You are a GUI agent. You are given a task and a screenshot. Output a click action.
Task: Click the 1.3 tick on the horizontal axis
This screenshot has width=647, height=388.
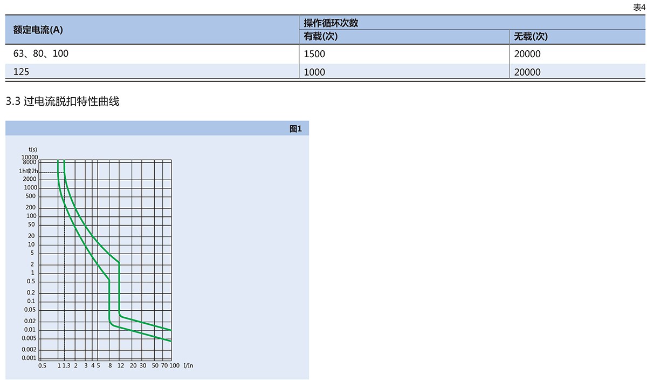66,366
